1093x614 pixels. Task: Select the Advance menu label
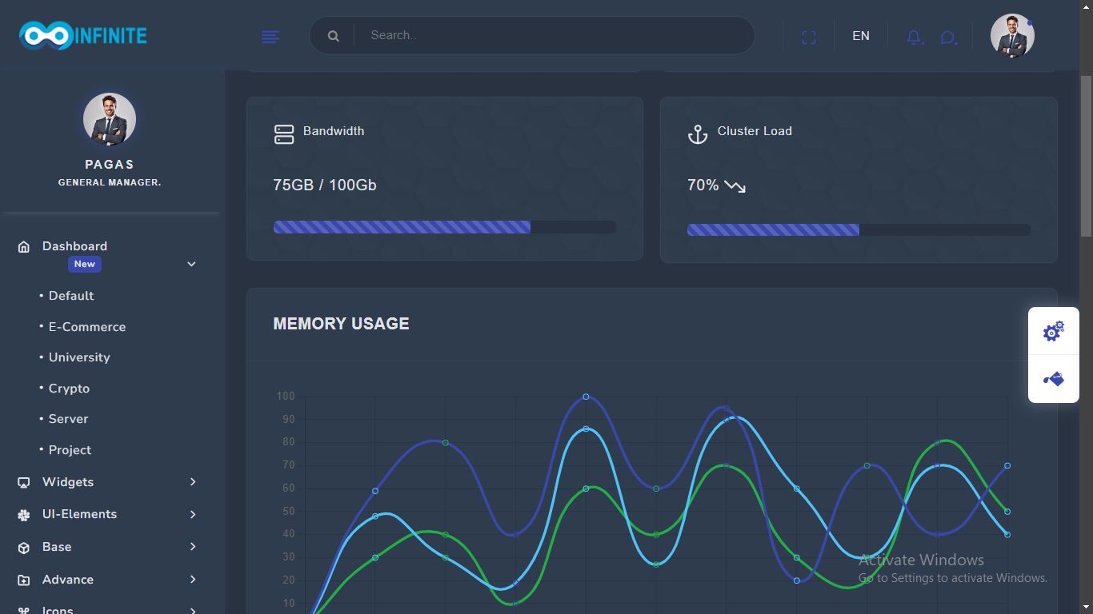pyautogui.click(x=68, y=580)
